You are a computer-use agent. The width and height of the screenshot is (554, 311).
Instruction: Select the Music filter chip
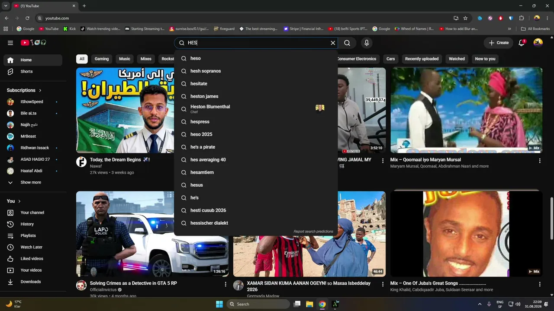[125, 59]
